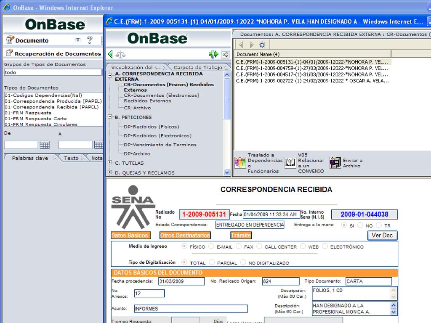Click the tree panel vertical scrollbar thumb
431x323 pixels.
coord(227,99)
